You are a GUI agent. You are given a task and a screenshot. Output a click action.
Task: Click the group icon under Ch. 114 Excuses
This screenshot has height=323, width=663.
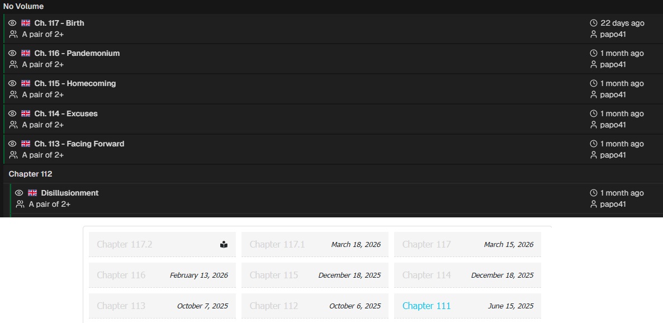13,125
